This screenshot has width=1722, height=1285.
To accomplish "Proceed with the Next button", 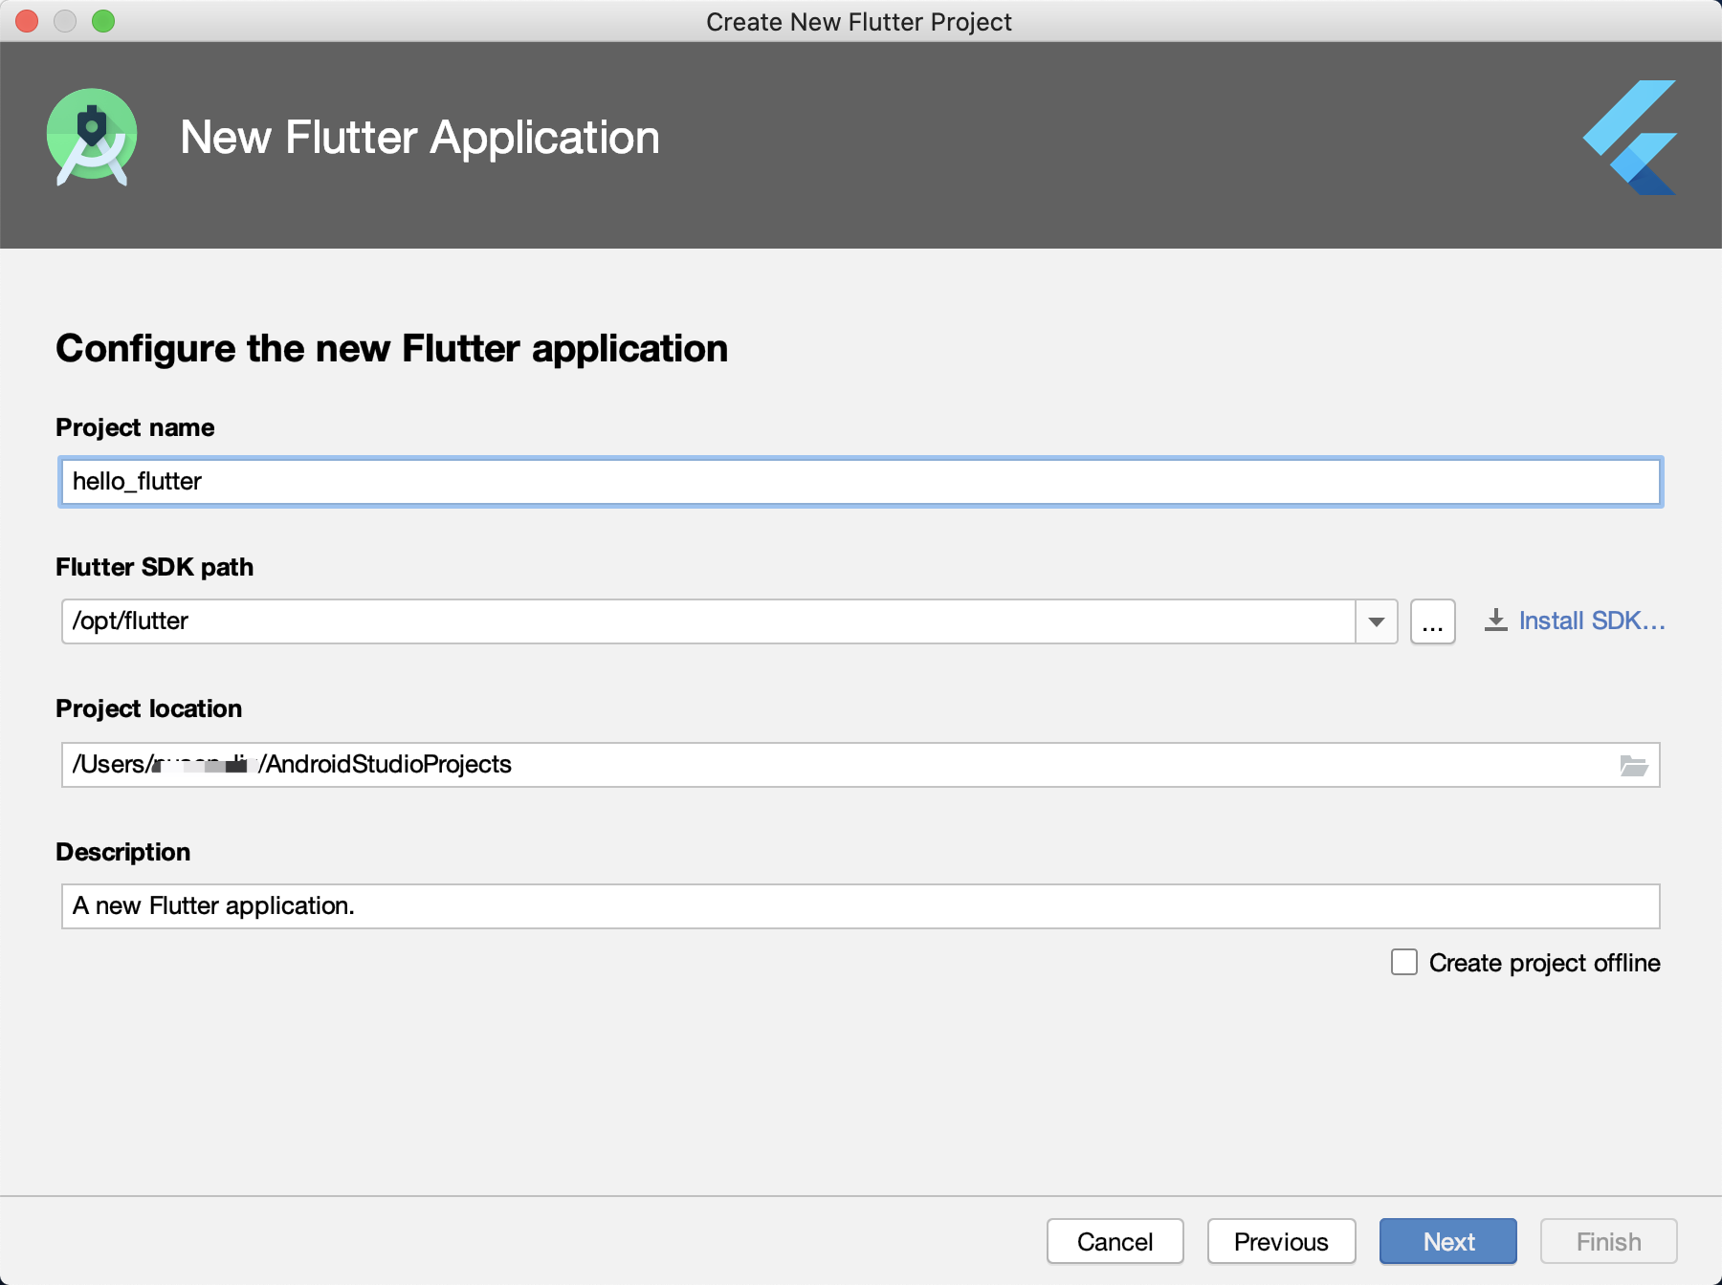I will 1448,1241.
